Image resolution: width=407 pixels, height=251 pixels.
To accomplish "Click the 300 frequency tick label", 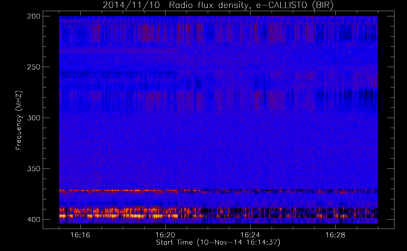I will click(x=33, y=118).
